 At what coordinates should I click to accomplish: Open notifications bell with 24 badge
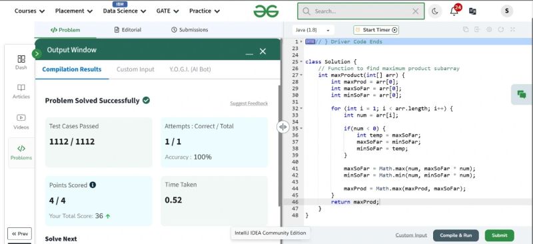(454, 11)
